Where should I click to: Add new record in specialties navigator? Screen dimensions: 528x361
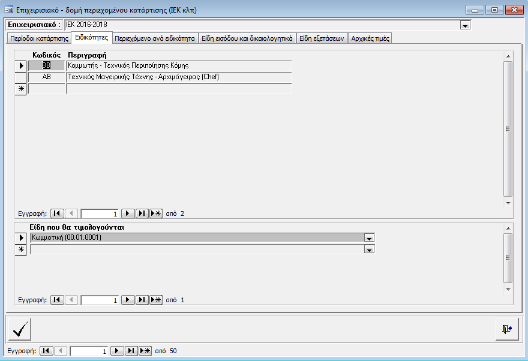pyautogui.click(x=157, y=213)
